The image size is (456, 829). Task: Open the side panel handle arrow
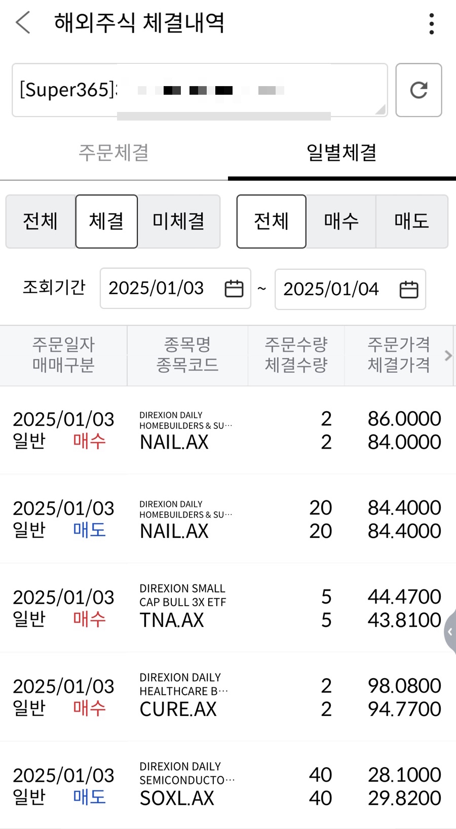point(450,632)
